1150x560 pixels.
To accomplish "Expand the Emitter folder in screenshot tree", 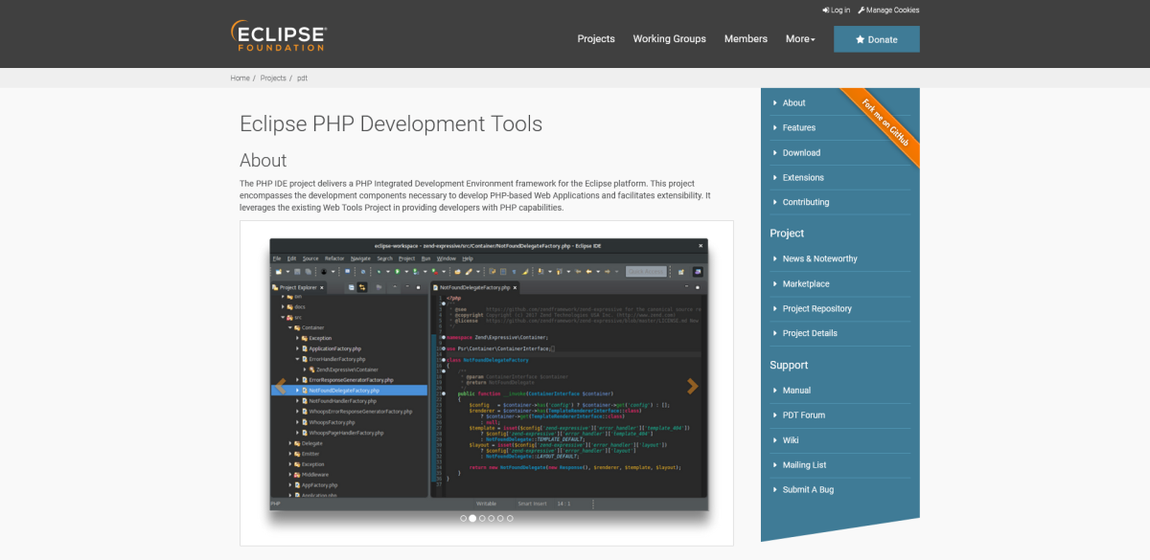I will 290,454.
